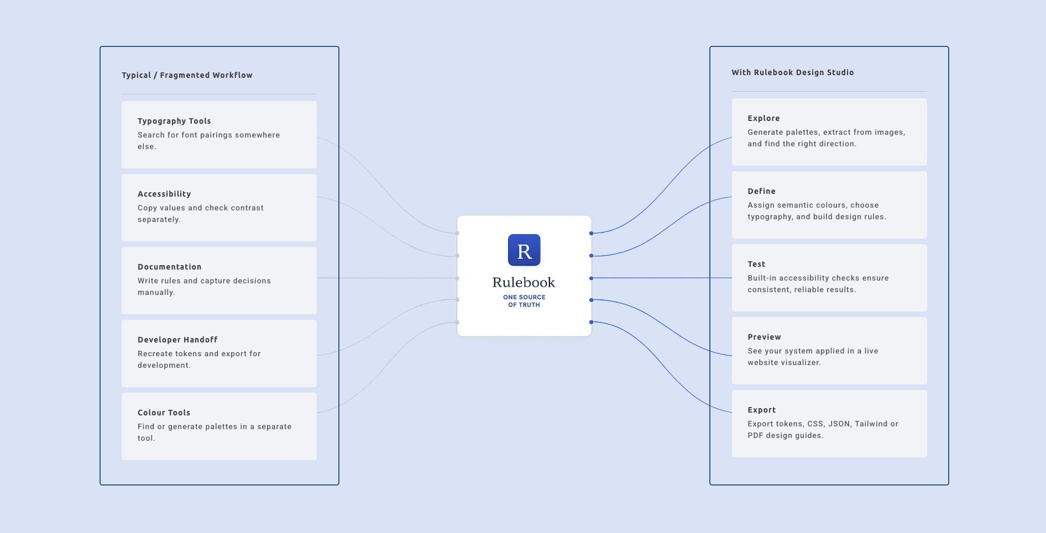Select the Documentation card
Screen dimensions: 1046x533
click(x=219, y=281)
